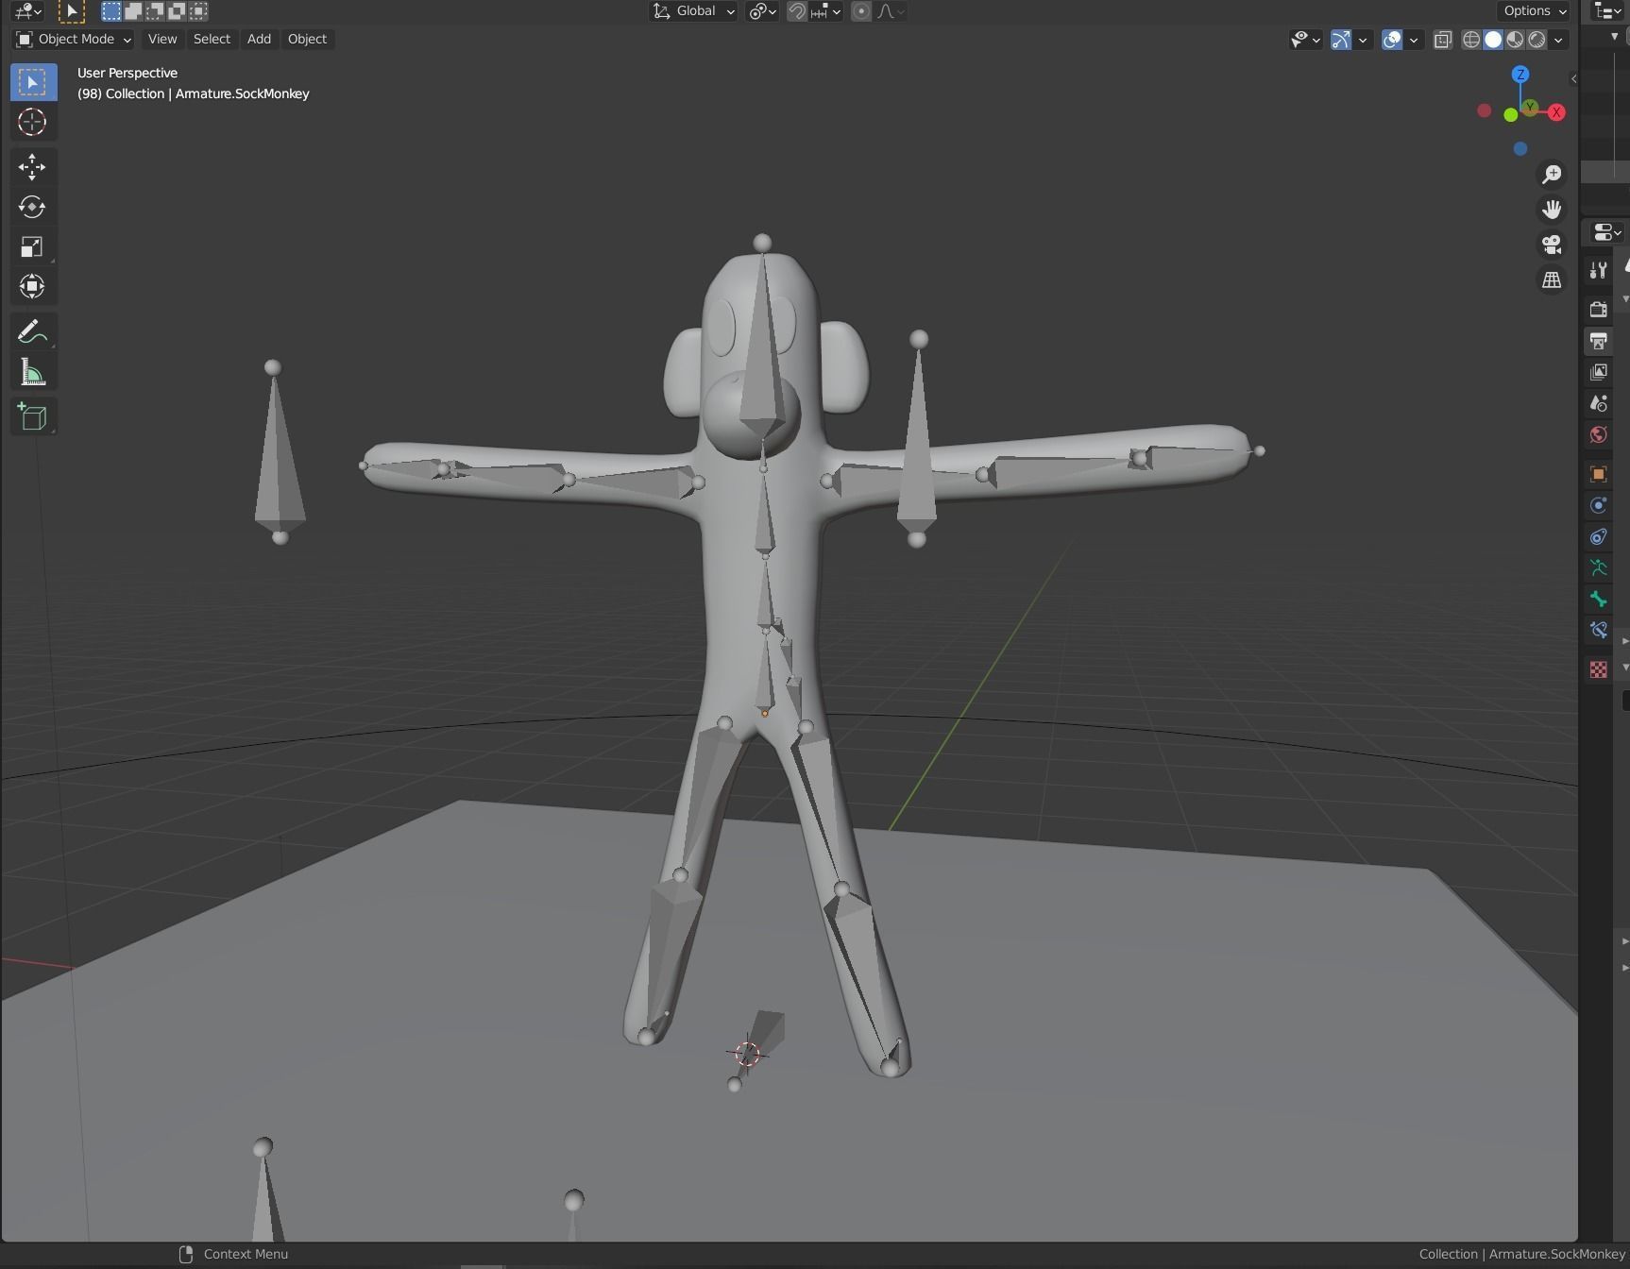Select the Add Cube tool

[x=32, y=416]
